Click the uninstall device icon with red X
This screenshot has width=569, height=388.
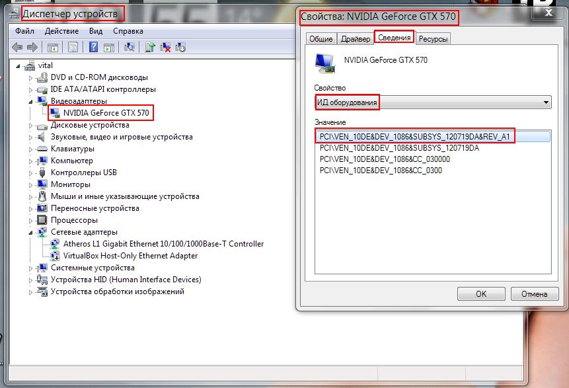(x=165, y=47)
